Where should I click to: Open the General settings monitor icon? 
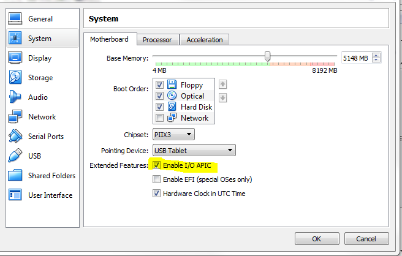click(15, 19)
